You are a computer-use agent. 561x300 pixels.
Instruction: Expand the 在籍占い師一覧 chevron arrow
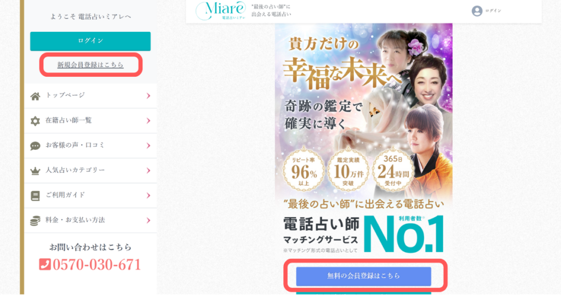coord(148,121)
